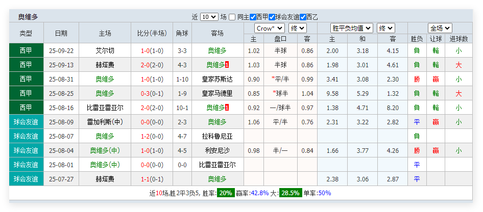Open the 皇家马德里 team link
Screen dimensions: 483x212
click(217, 93)
